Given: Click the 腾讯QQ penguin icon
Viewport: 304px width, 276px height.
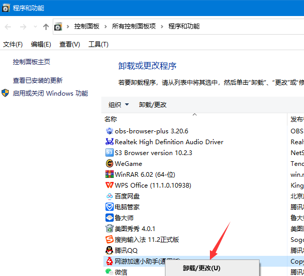Looking at the screenshot, I should click(110, 250).
